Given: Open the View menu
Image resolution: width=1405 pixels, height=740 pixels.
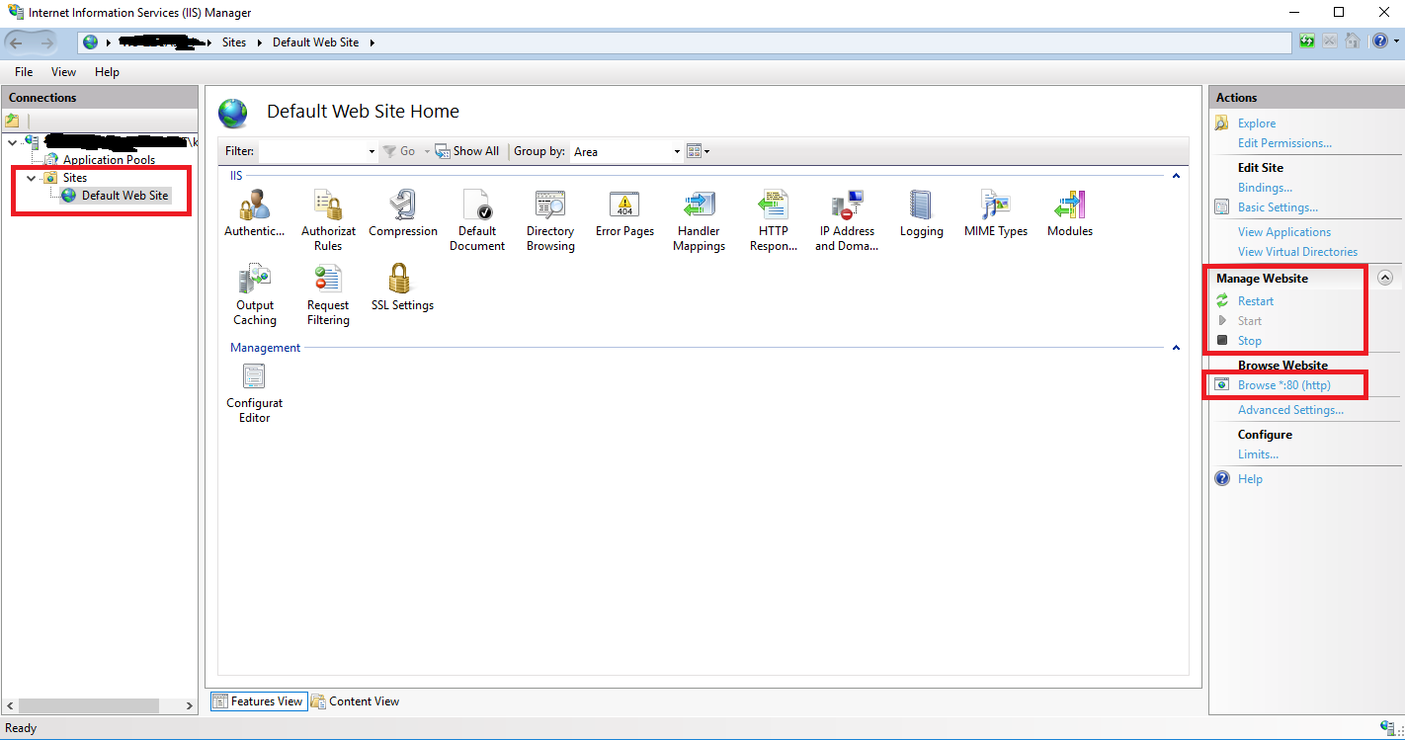Looking at the screenshot, I should pos(63,72).
